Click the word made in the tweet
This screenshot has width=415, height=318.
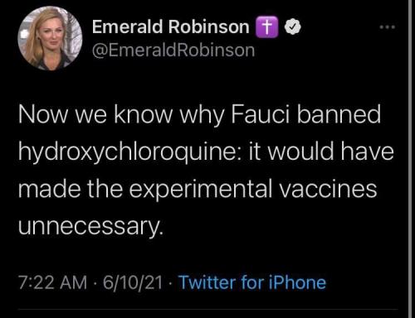click(50, 189)
